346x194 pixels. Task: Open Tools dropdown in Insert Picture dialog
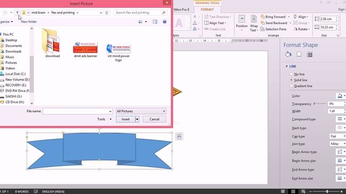tap(104, 119)
